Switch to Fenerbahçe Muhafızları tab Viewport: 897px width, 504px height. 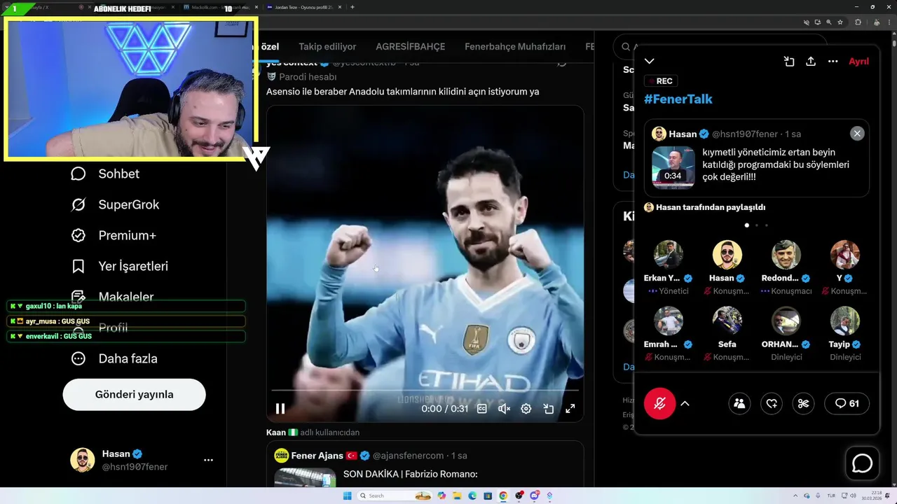click(x=515, y=47)
